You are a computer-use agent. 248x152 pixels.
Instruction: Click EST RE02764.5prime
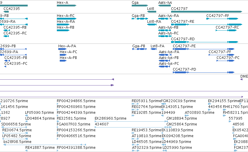click(146, 107)
